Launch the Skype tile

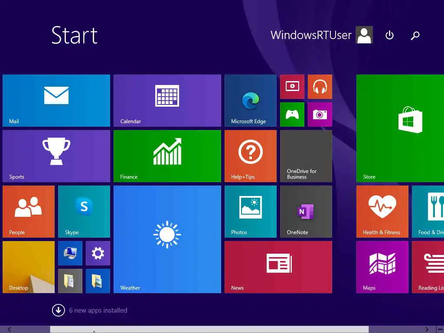[x=84, y=212]
